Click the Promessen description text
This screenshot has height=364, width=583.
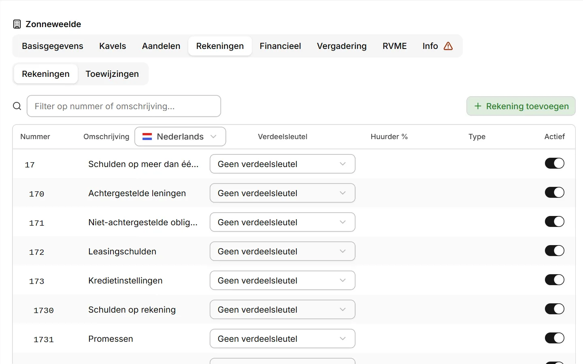point(111,339)
